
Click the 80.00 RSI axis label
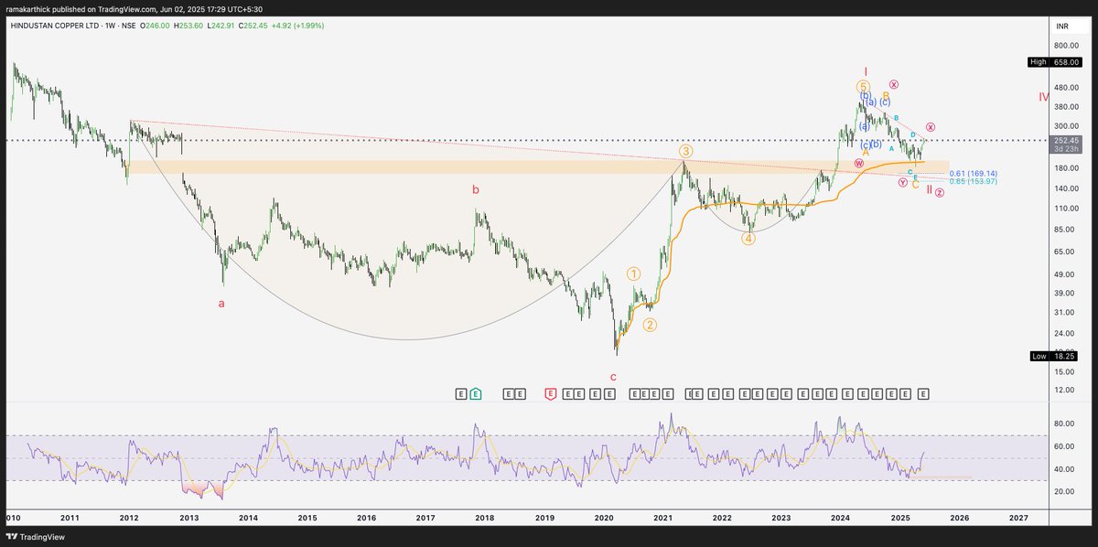pos(1062,424)
